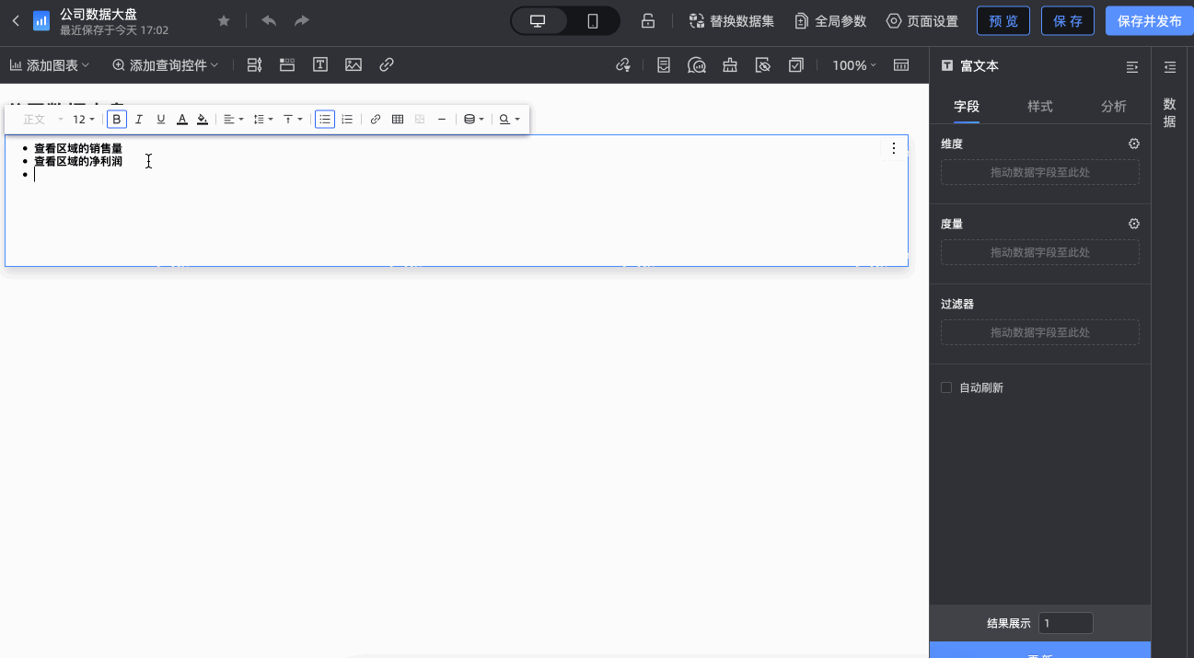The width and height of the screenshot is (1194, 658).
Task: Click the chat bubble search icon
Action: click(697, 65)
